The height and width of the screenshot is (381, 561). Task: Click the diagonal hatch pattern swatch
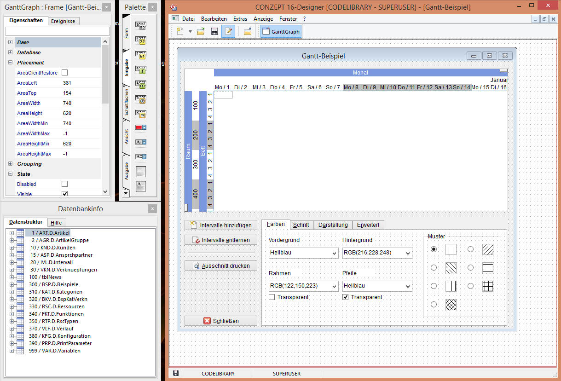(488, 249)
